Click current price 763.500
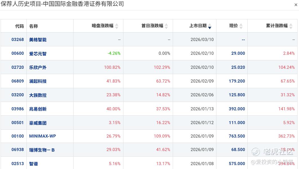299x169 pixels. coord(237,136)
